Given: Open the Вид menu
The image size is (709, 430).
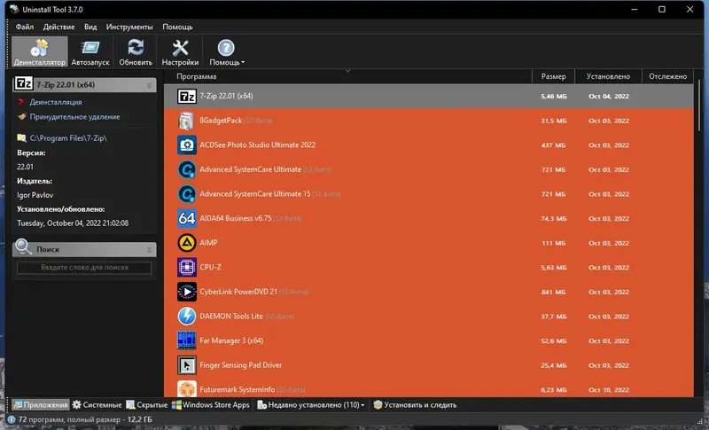Looking at the screenshot, I should pyautogui.click(x=90, y=27).
